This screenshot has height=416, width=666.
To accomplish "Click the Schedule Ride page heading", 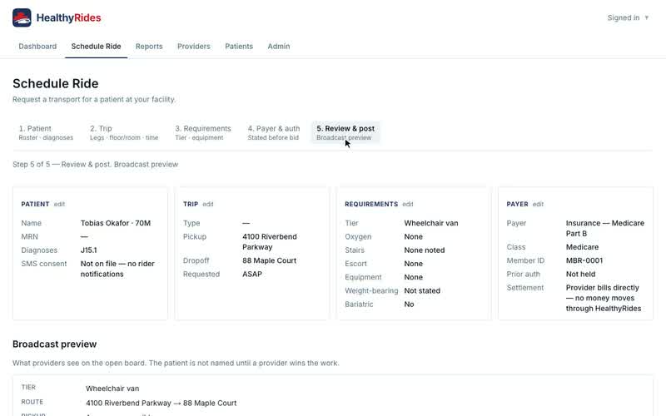I will point(56,84).
